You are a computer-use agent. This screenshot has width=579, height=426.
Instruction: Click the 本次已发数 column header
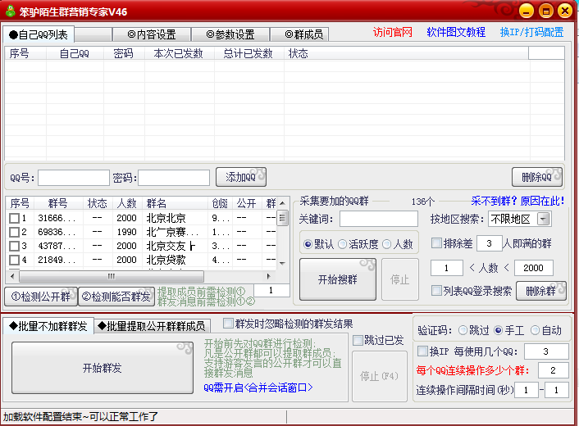178,53
